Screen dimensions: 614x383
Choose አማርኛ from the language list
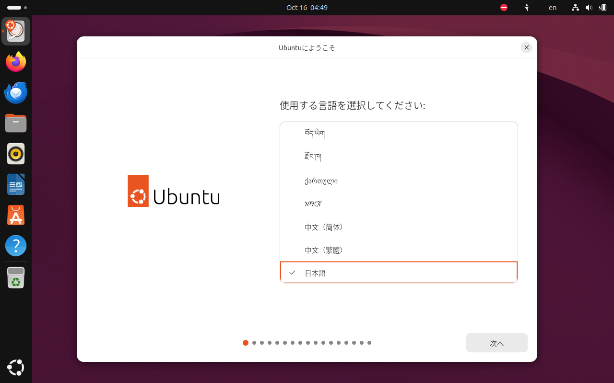point(399,203)
